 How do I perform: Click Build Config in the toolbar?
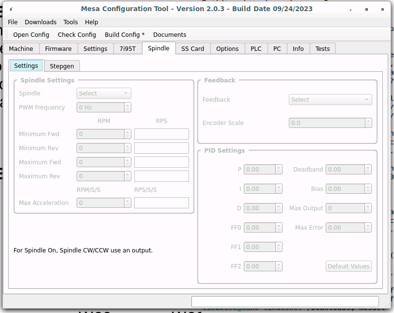point(125,35)
